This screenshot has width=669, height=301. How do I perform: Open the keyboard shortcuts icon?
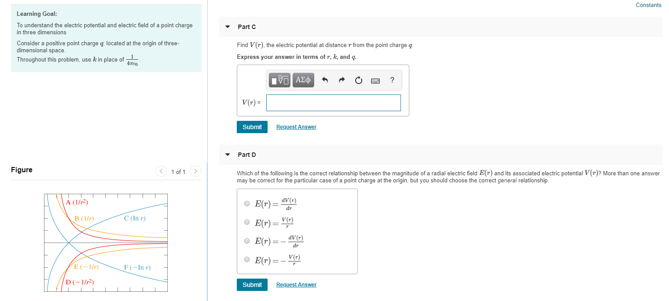tap(375, 80)
